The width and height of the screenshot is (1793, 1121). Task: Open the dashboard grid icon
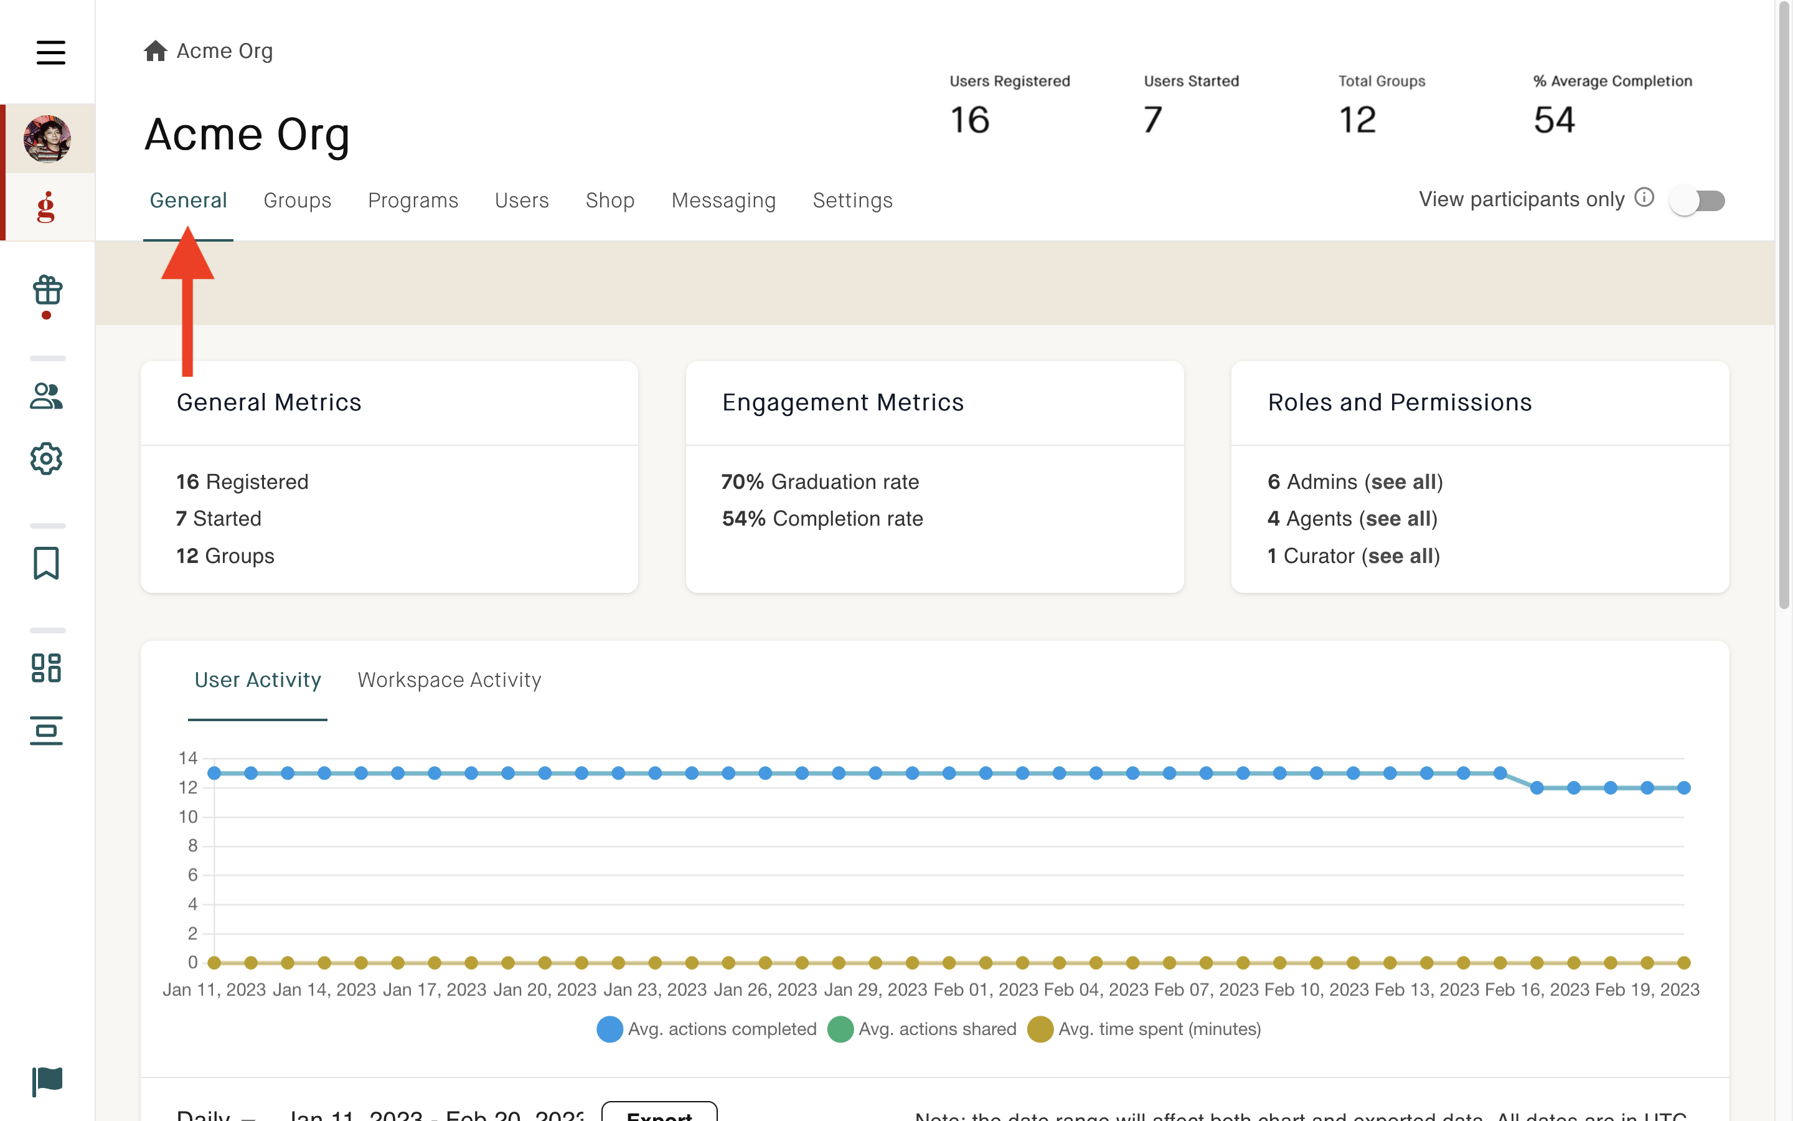click(x=46, y=668)
